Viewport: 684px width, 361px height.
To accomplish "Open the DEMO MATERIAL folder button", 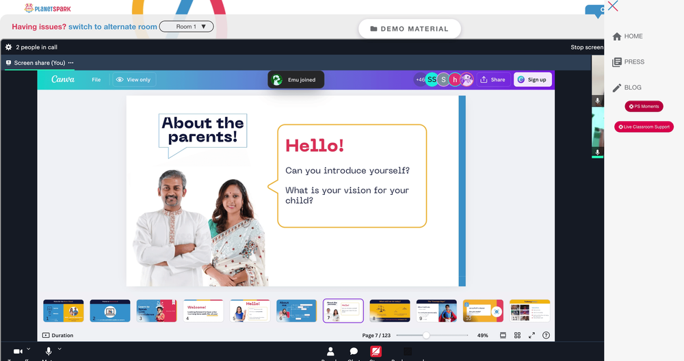I will coord(410,29).
